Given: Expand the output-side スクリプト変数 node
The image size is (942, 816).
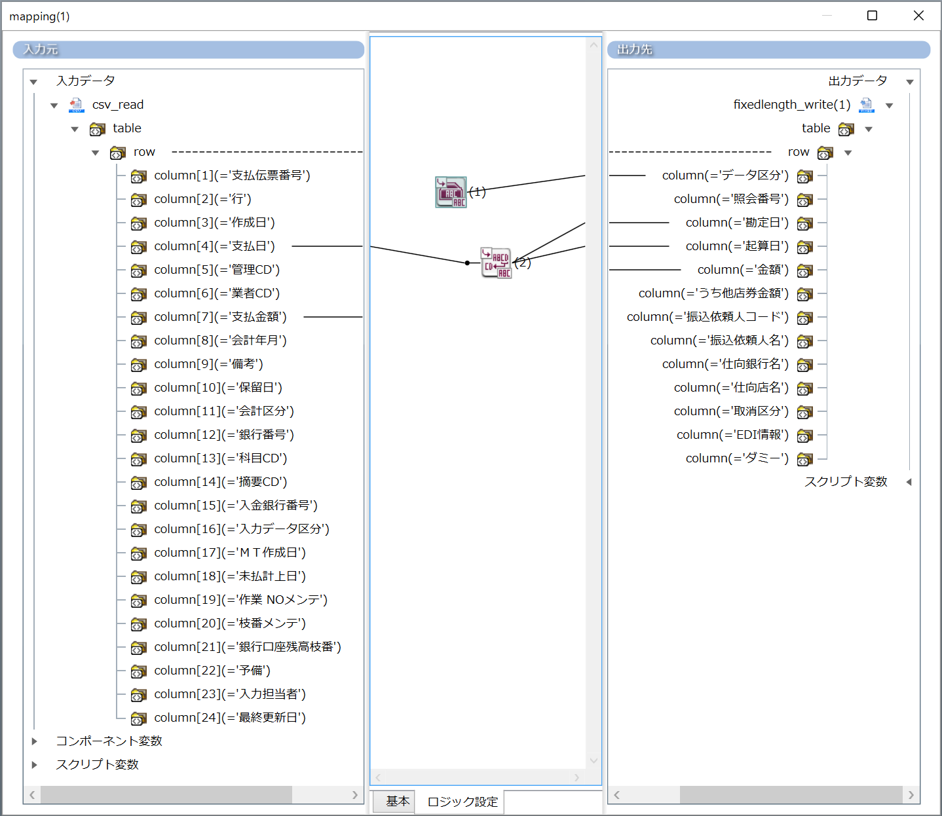Looking at the screenshot, I should click(x=909, y=482).
